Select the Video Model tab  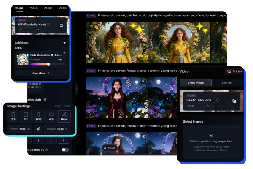[196, 83]
